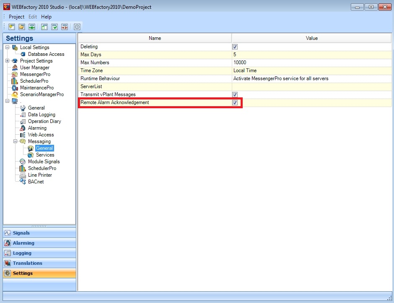This screenshot has height=303, width=394.
Task: Click the round info toolbar icon
Action: 77,27
